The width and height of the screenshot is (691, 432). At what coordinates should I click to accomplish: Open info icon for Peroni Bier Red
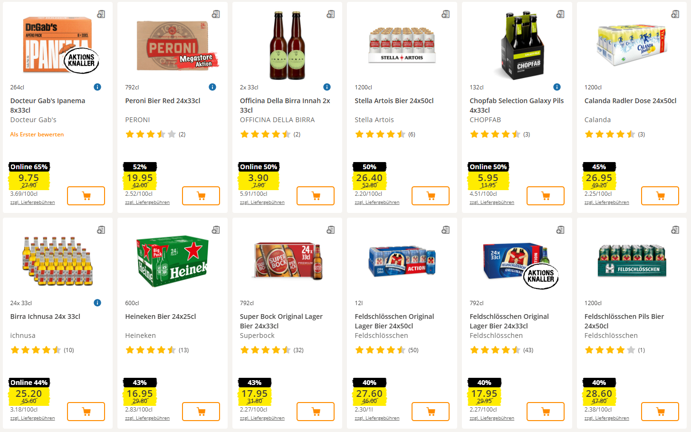pos(212,87)
